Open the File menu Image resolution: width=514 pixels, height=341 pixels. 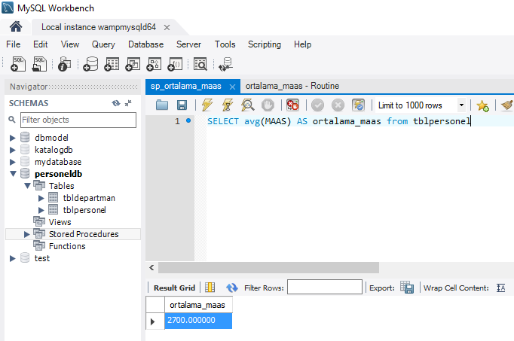[x=13, y=44]
